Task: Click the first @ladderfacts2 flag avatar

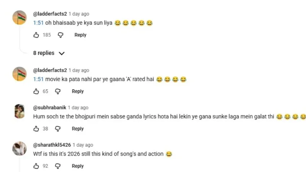Action: click(x=20, y=18)
